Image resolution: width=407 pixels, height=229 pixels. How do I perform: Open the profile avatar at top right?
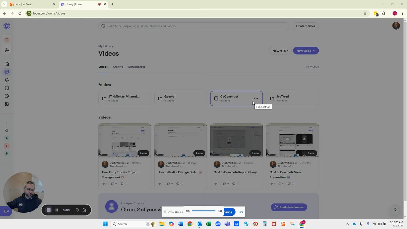pyautogui.click(x=396, y=26)
